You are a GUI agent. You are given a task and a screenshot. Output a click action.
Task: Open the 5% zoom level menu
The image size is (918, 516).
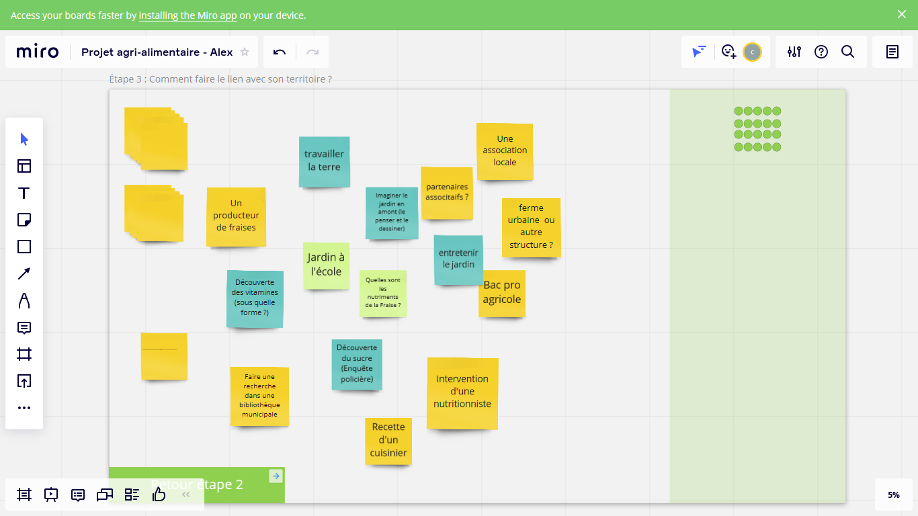[x=893, y=494]
